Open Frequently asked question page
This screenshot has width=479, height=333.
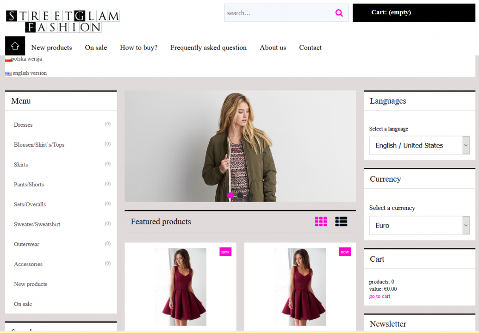point(208,48)
